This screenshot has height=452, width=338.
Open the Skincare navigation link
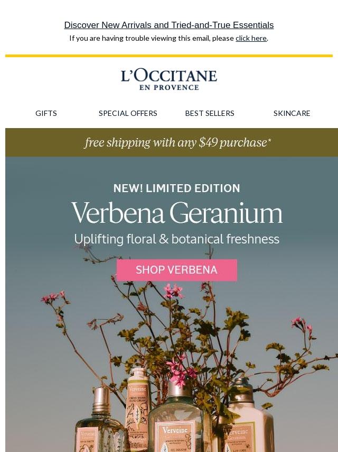(x=292, y=113)
